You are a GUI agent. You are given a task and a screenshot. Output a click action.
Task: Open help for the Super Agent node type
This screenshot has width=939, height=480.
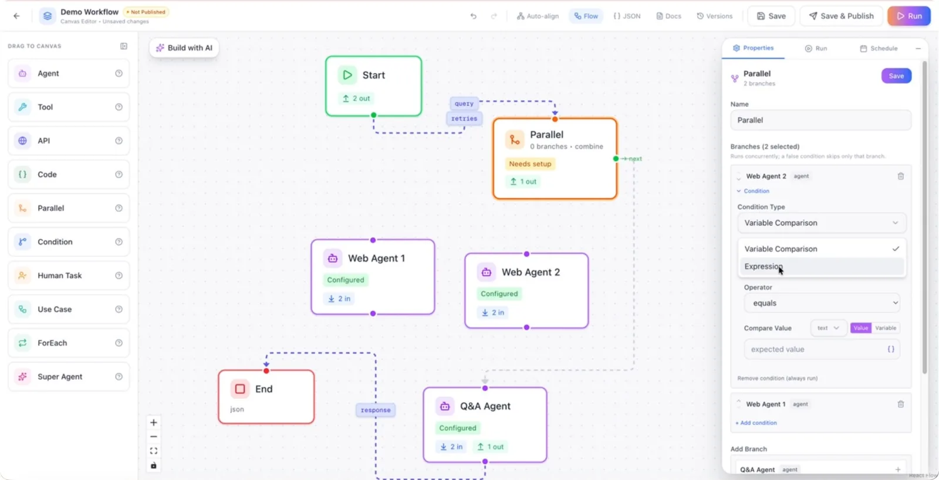click(119, 377)
